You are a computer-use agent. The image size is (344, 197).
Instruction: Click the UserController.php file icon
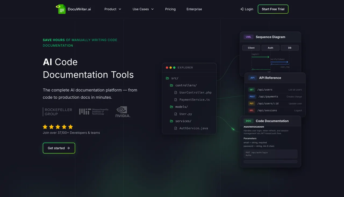175,92
